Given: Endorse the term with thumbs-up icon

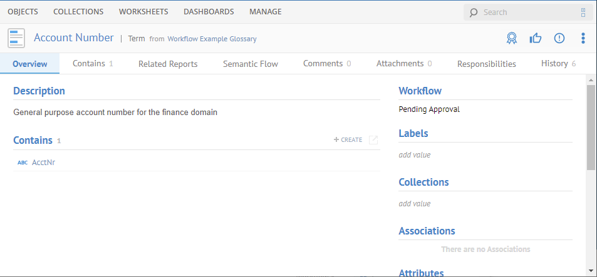Looking at the screenshot, I should 535,38.
